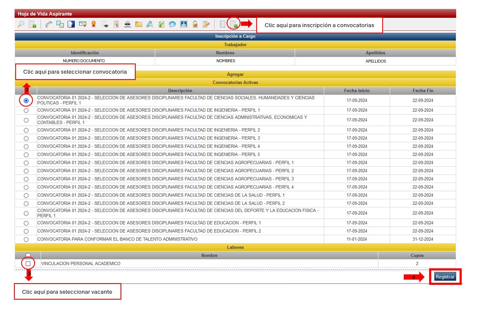Open the graduation cap document icon
This screenshot has width=482, height=317.
(105, 24)
